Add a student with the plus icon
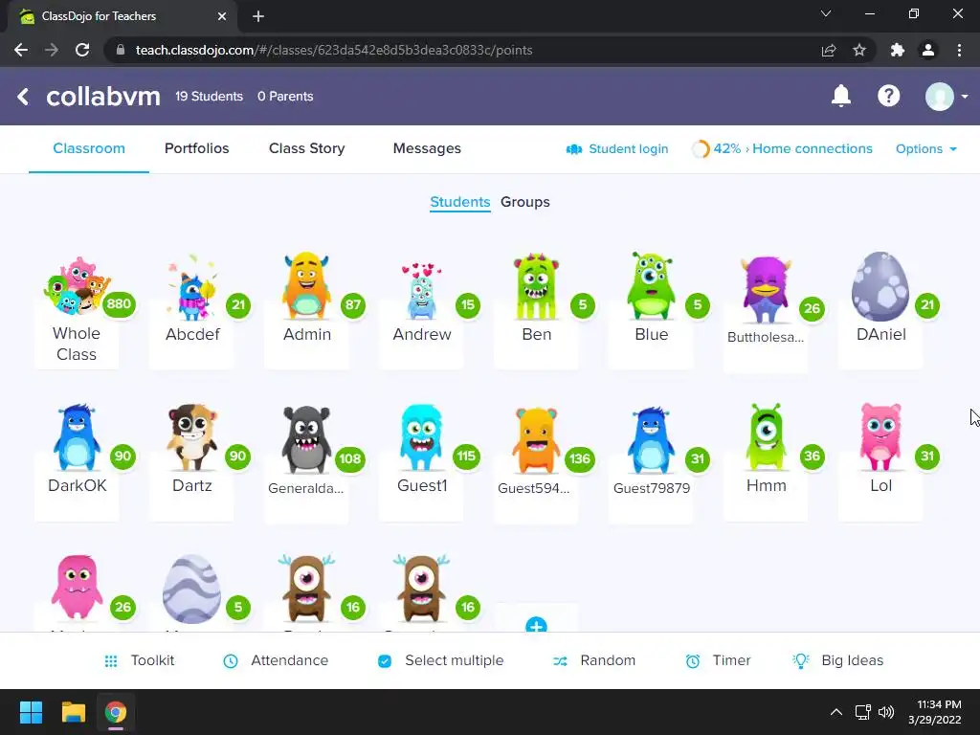Screen dimensions: 980x735 point(536,625)
